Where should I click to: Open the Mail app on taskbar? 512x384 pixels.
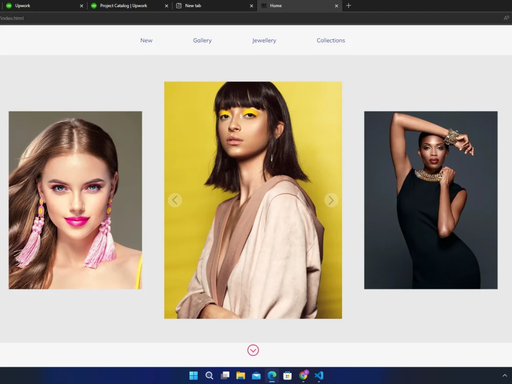pos(257,375)
